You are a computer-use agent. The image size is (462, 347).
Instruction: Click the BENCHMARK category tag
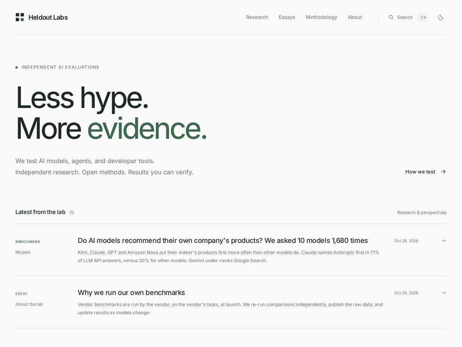[x=28, y=242]
